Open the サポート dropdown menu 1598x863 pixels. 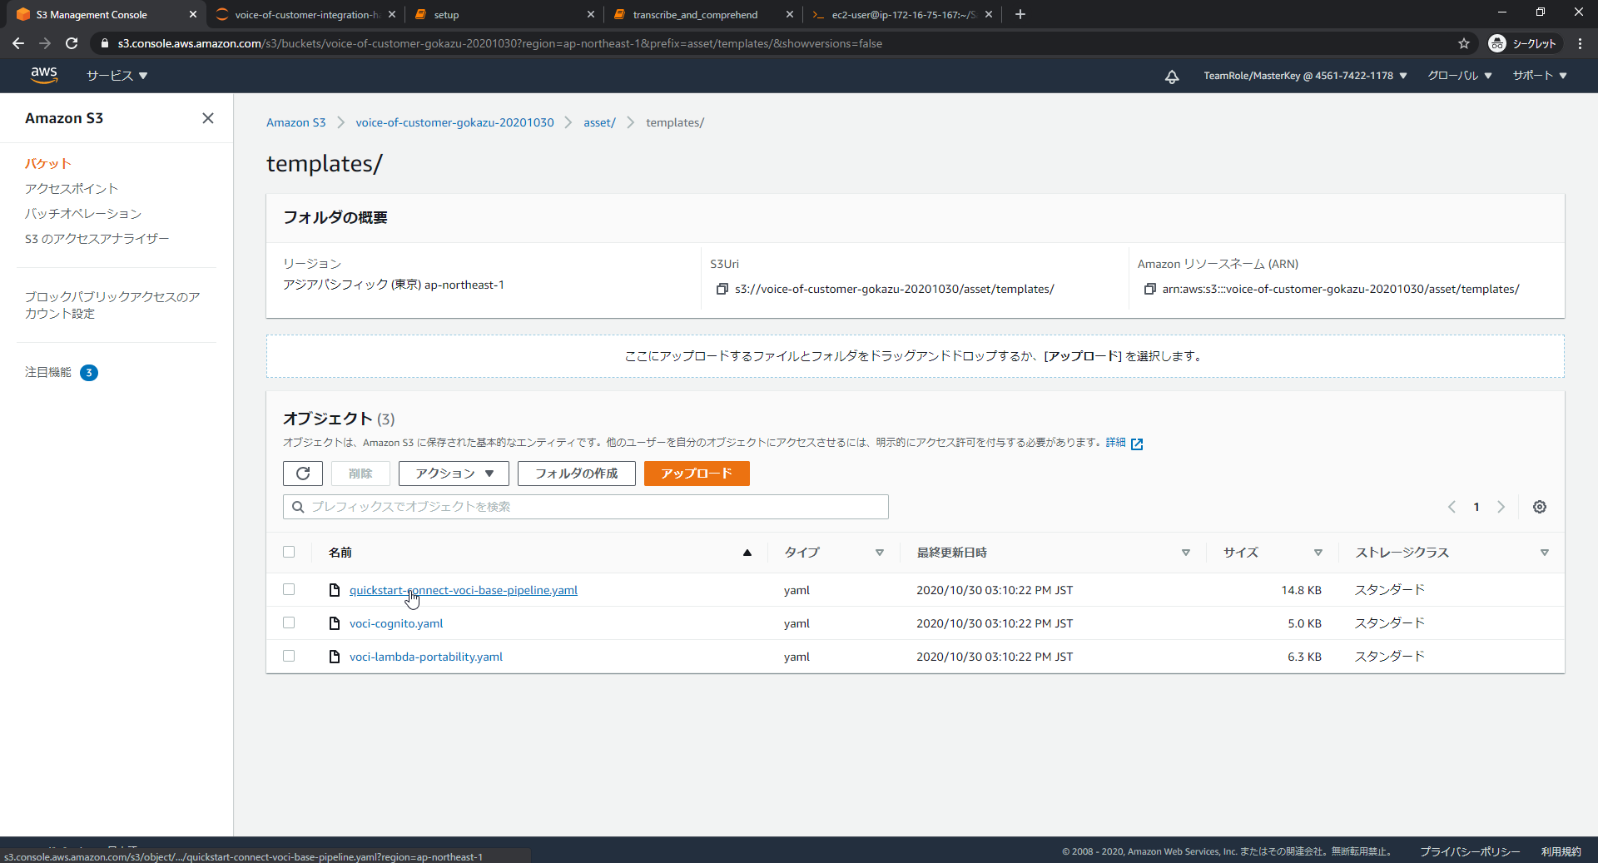click(1540, 76)
